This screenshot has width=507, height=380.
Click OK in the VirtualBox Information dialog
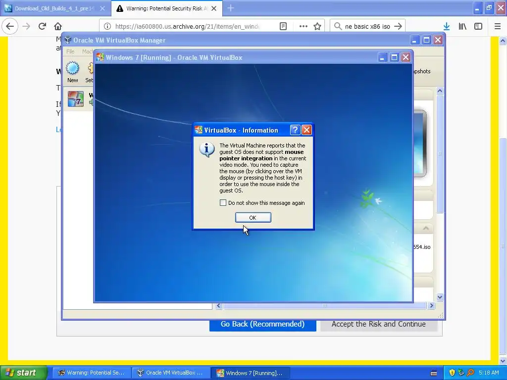253,218
